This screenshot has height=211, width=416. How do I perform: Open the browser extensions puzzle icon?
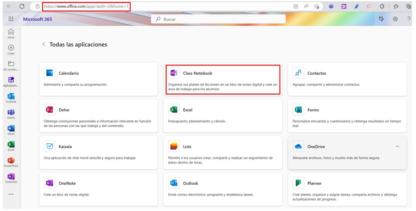tap(382, 6)
